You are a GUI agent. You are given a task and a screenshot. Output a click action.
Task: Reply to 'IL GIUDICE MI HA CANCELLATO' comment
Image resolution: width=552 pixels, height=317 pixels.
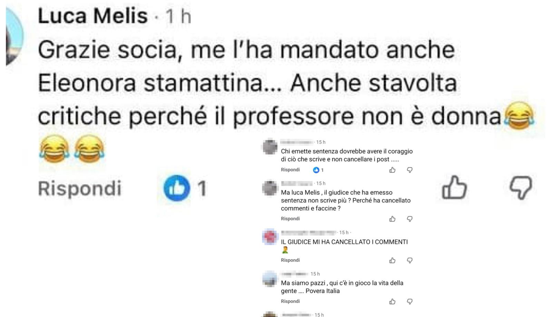290,260
